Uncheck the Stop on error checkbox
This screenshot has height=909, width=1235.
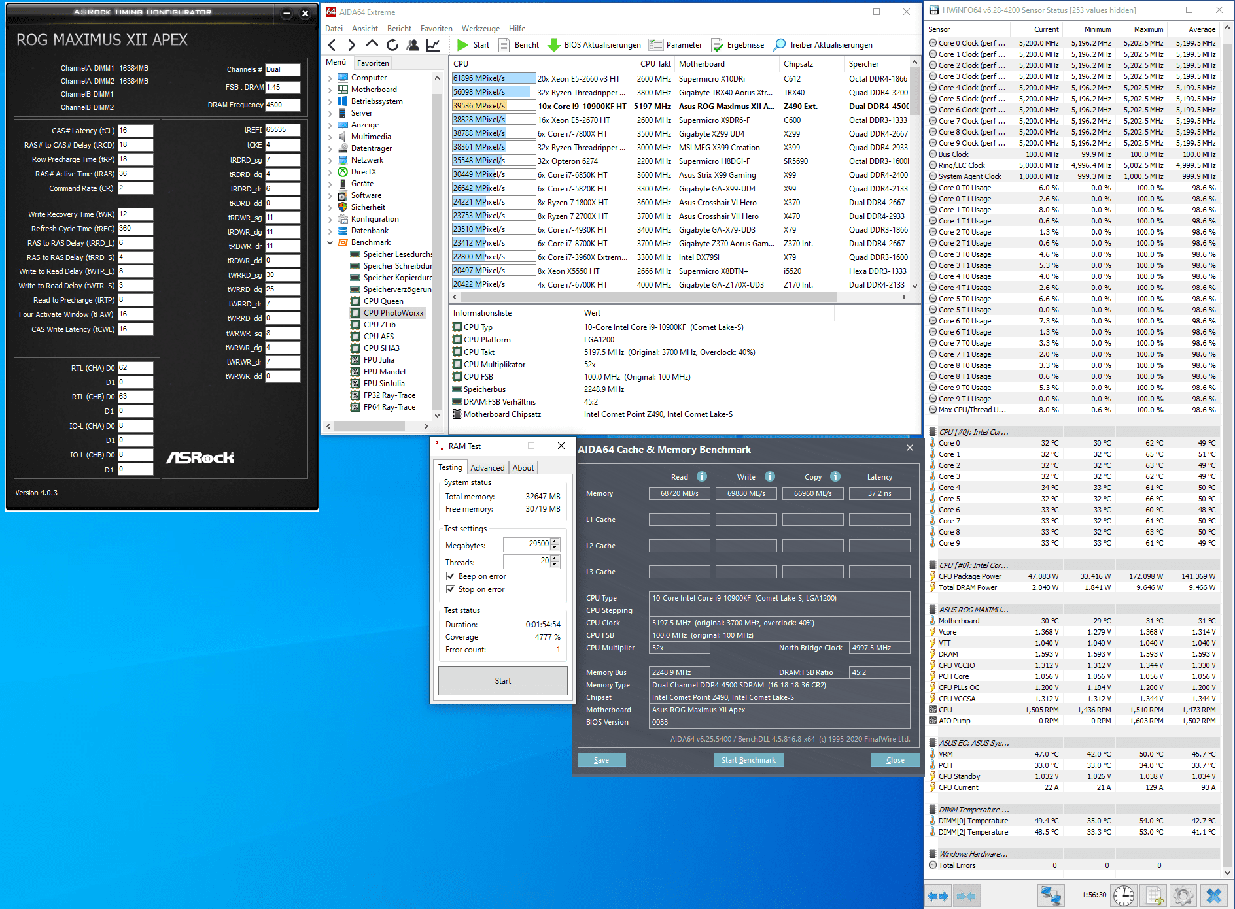(x=451, y=589)
